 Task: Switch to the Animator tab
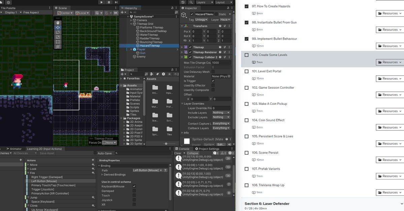click(13, 149)
